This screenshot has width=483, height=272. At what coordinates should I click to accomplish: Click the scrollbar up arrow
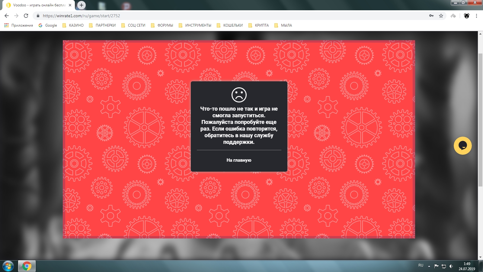click(x=480, y=34)
